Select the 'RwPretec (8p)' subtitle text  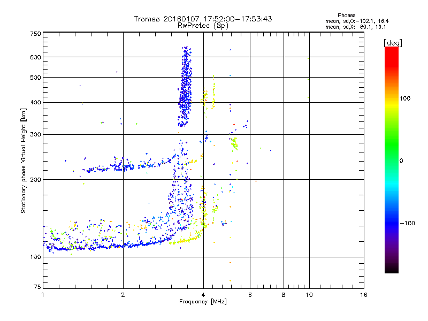(x=203, y=26)
